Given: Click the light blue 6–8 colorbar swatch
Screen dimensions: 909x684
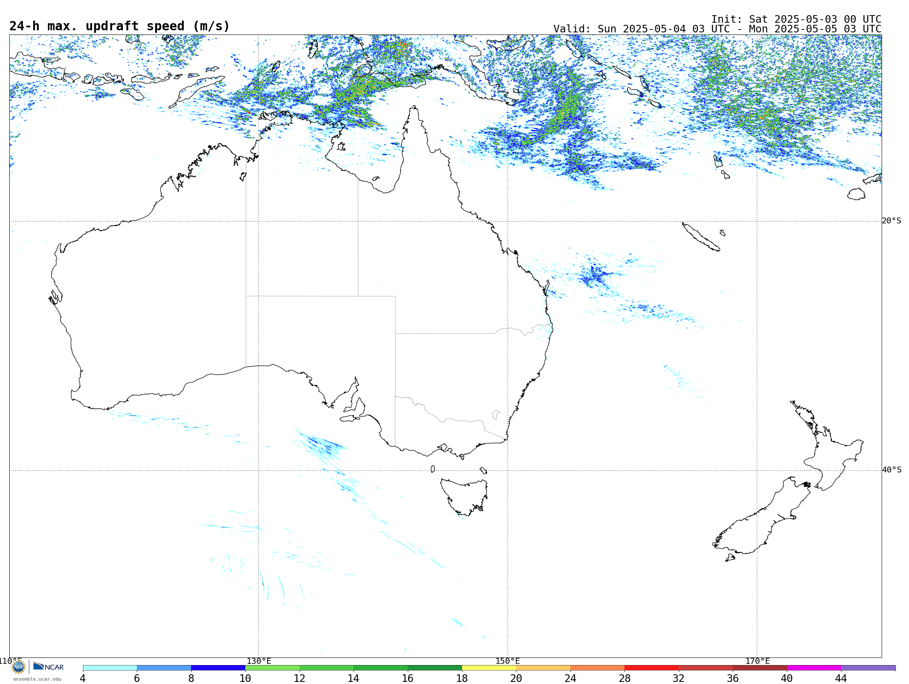Looking at the screenshot, I should [x=164, y=668].
